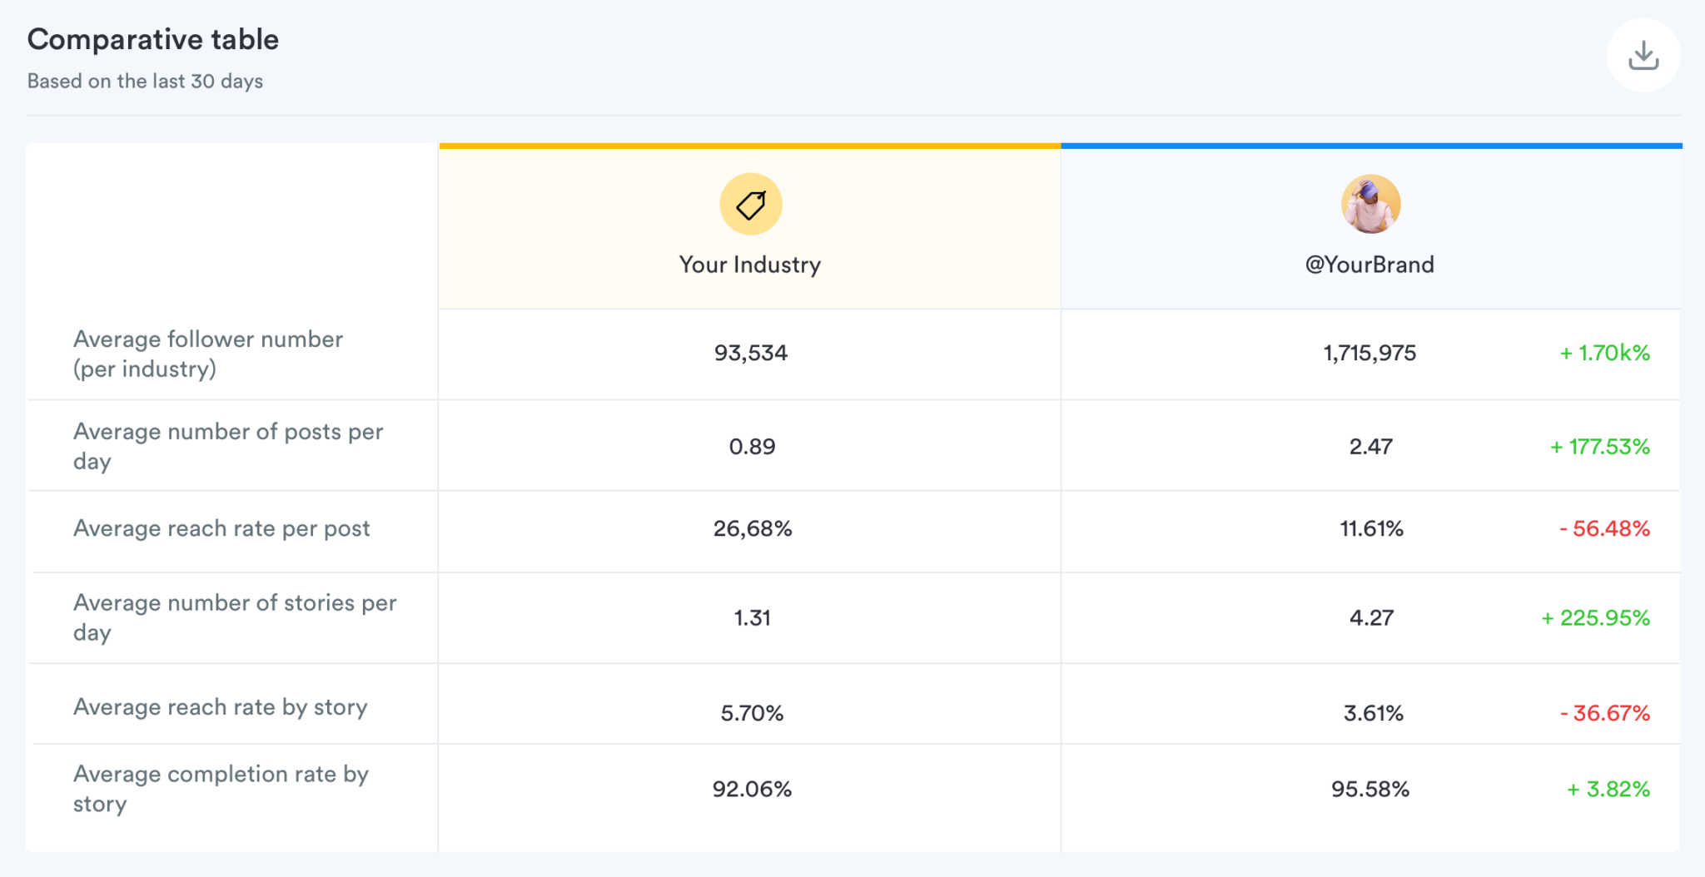Screen dimensions: 1705x877
Task: Click the 95.58% brand completion rate value
Action: [x=1370, y=788]
